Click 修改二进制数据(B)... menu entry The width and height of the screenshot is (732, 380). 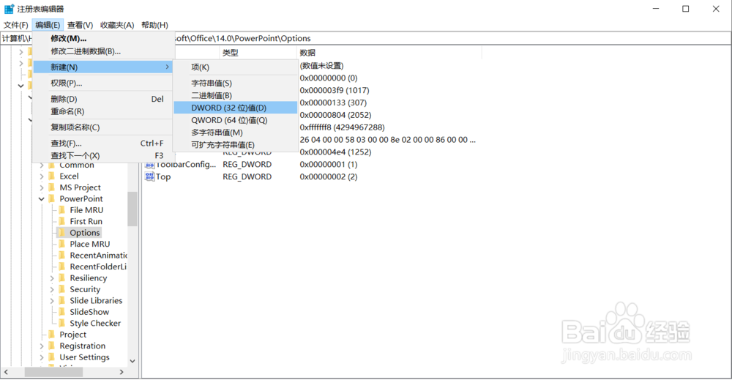(x=102, y=51)
